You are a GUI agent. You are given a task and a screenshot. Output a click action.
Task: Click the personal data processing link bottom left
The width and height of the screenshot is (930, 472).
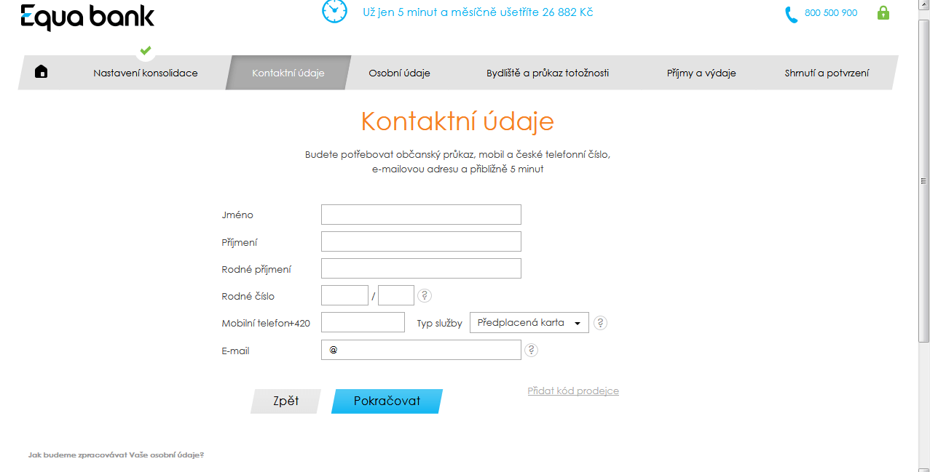115,454
